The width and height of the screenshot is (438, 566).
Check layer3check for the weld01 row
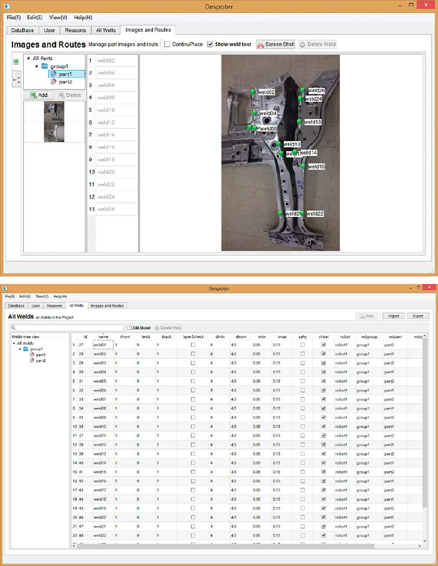193,345
